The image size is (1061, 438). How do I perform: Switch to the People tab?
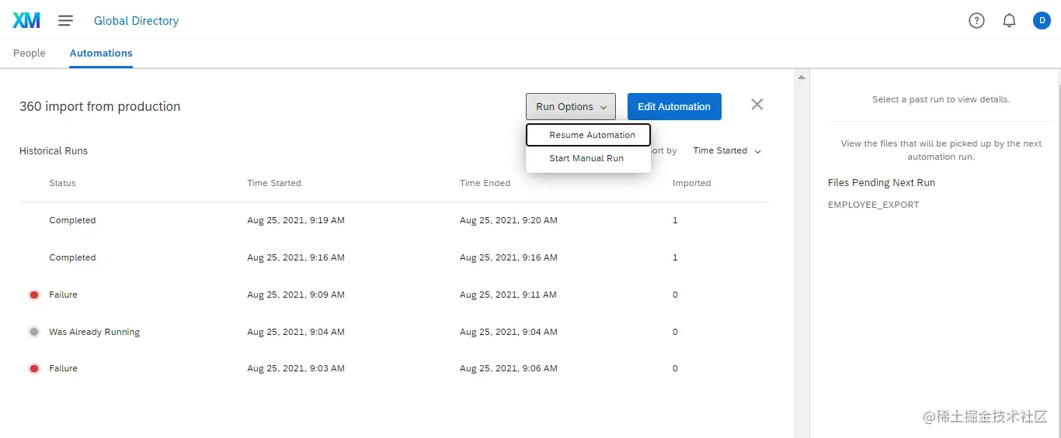coord(30,53)
